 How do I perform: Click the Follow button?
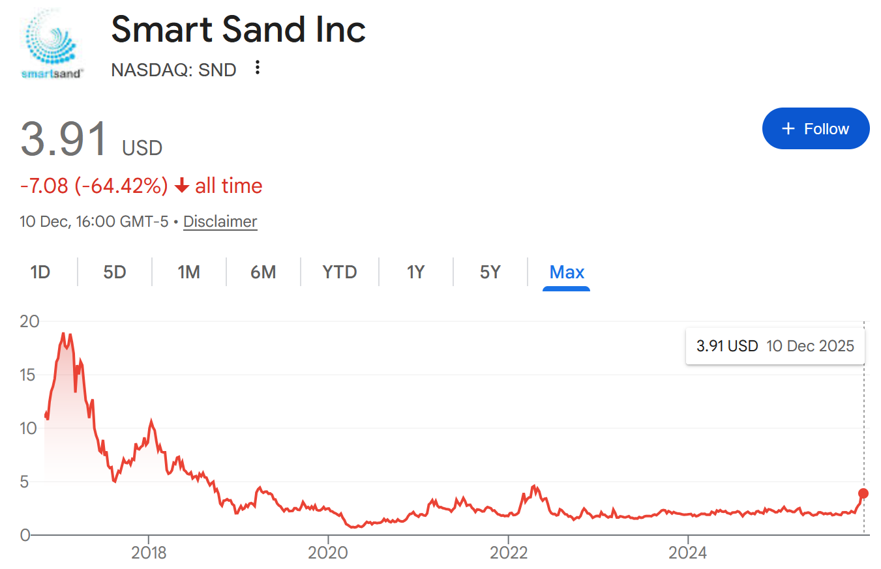click(x=815, y=128)
